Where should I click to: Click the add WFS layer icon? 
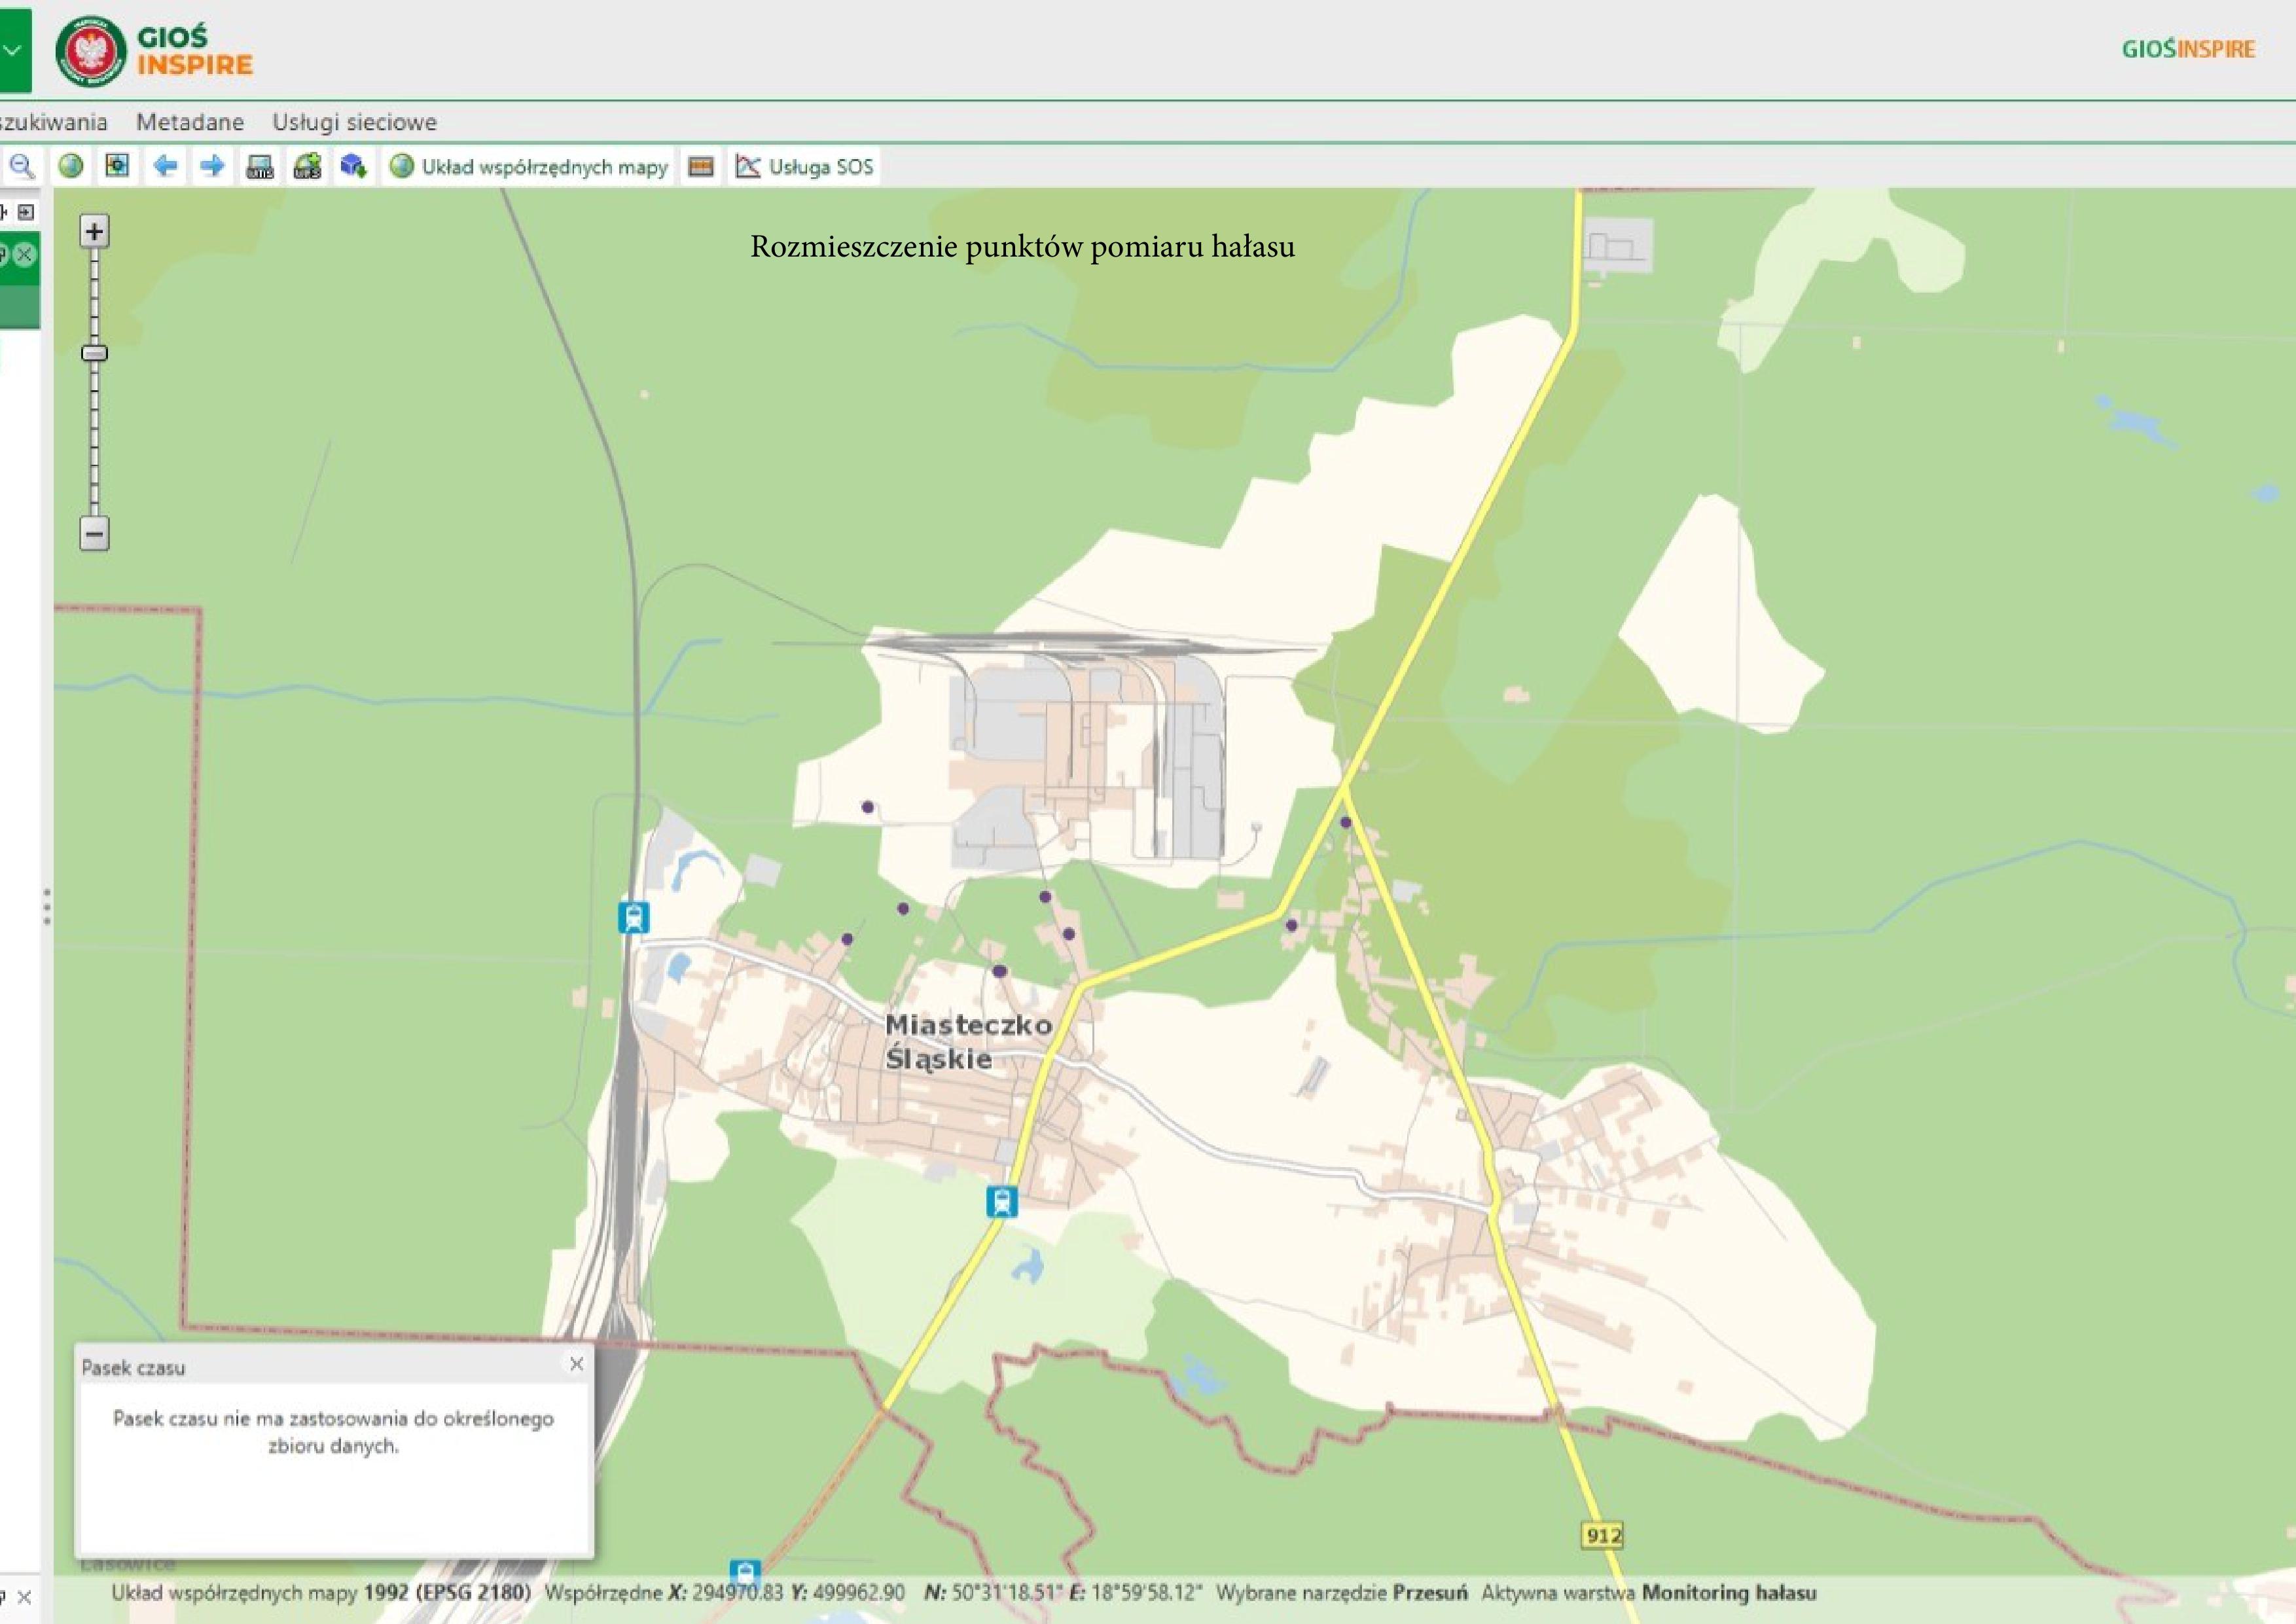[x=307, y=166]
